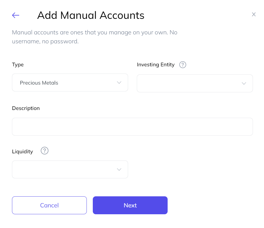Image resolution: width=264 pixels, height=228 pixels.
Task: Close the Add Manual Accounts dialog
Action: tap(254, 14)
